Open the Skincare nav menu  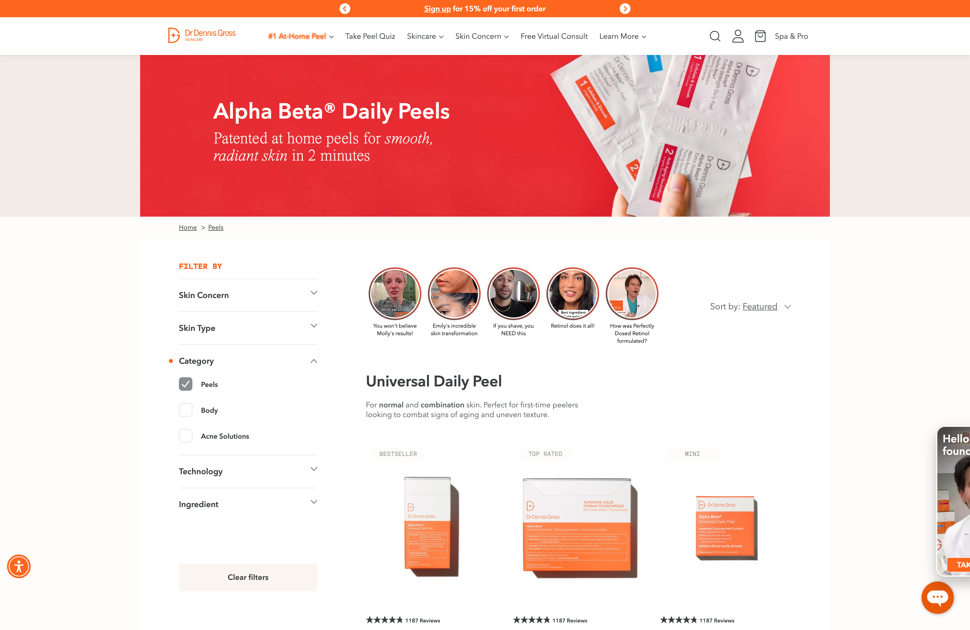pos(425,36)
